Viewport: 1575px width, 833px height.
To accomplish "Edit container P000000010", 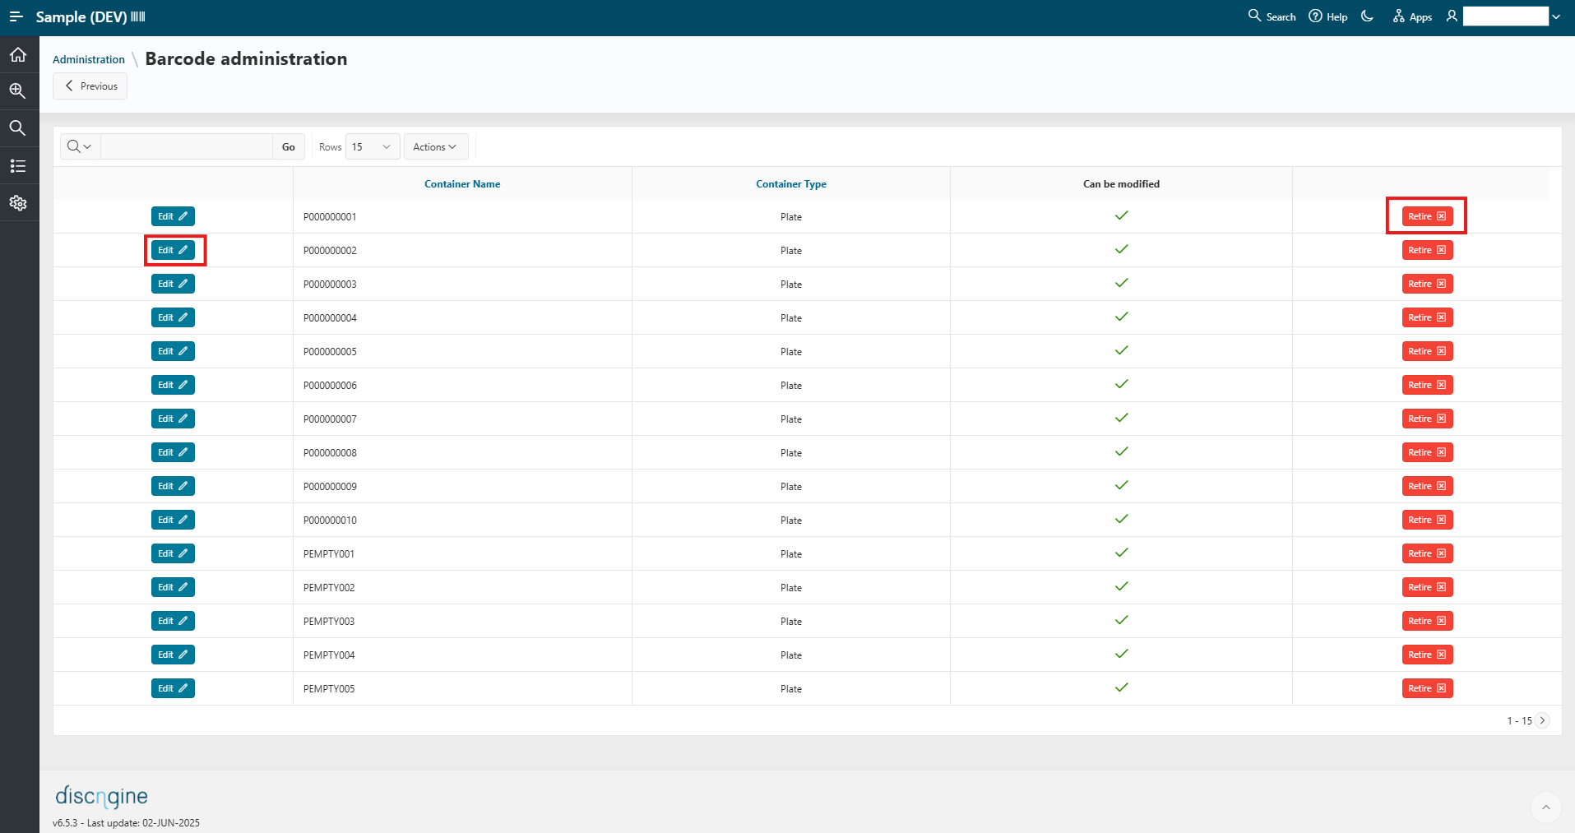I will [173, 520].
